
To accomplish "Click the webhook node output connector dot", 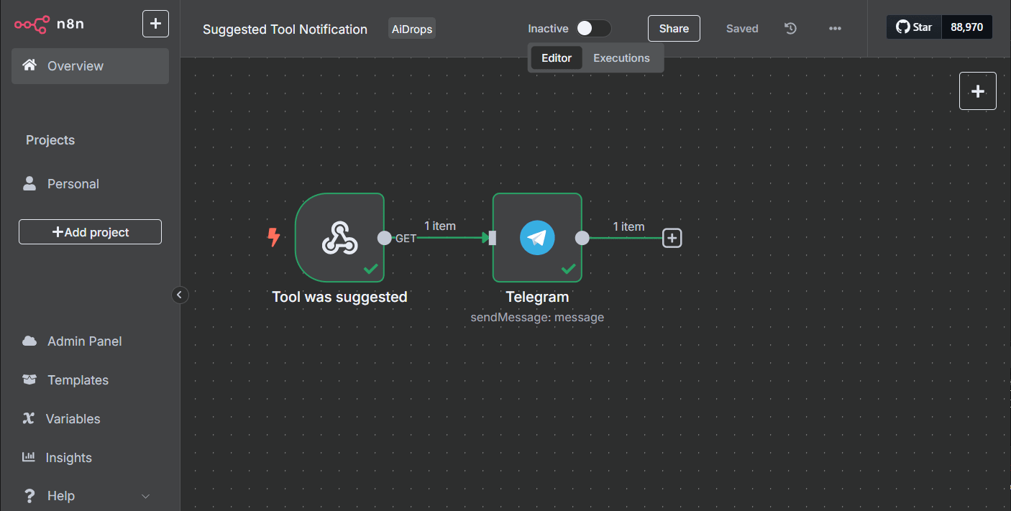I will pyautogui.click(x=385, y=238).
